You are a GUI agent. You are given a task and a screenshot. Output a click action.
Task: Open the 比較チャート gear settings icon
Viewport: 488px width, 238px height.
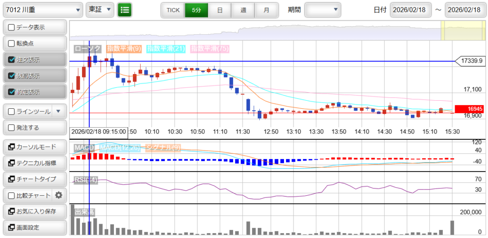coord(59,195)
